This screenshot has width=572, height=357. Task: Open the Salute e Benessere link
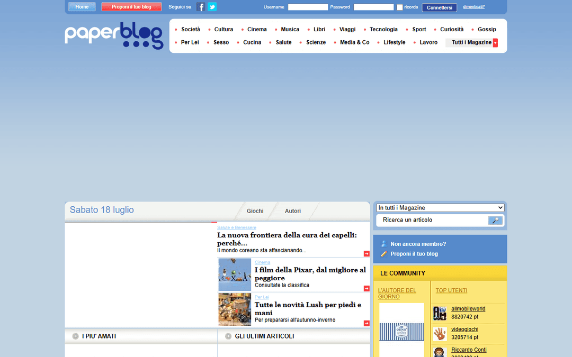[236, 227]
